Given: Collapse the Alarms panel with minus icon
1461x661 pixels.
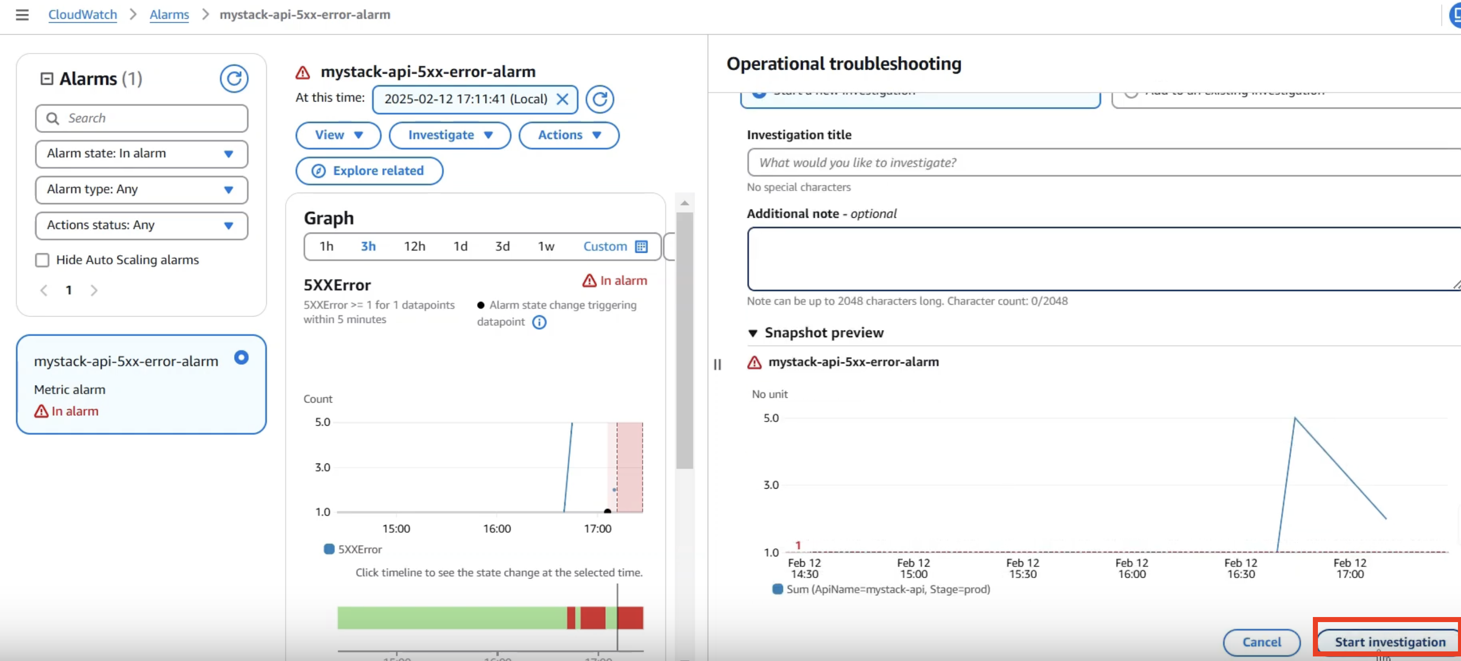Looking at the screenshot, I should click(47, 79).
